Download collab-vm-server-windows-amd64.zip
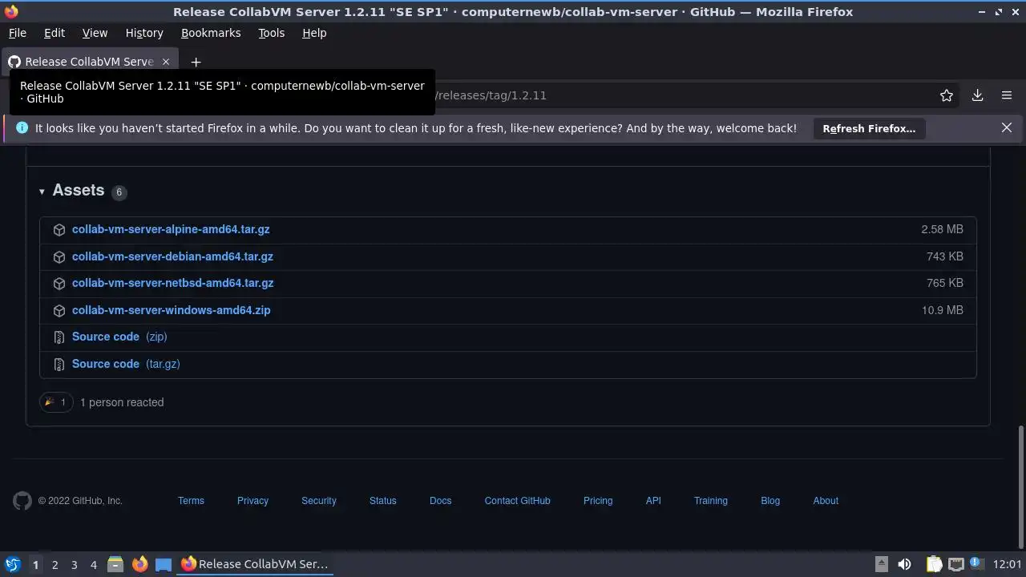The image size is (1026, 577). [172, 310]
